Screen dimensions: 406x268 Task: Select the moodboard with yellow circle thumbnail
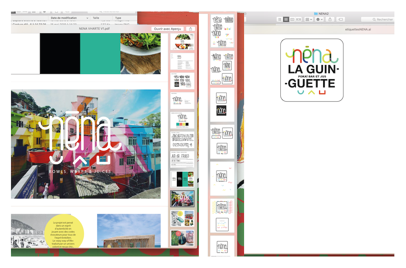click(x=182, y=219)
